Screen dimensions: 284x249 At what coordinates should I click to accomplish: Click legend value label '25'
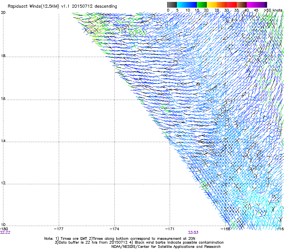[217, 10]
